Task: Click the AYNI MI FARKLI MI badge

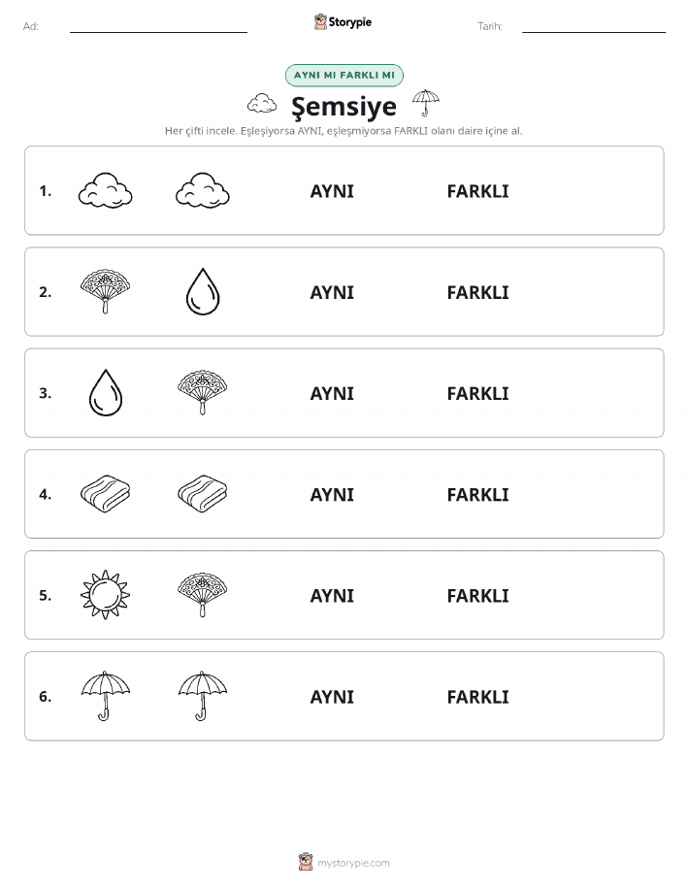Action: pos(344,75)
